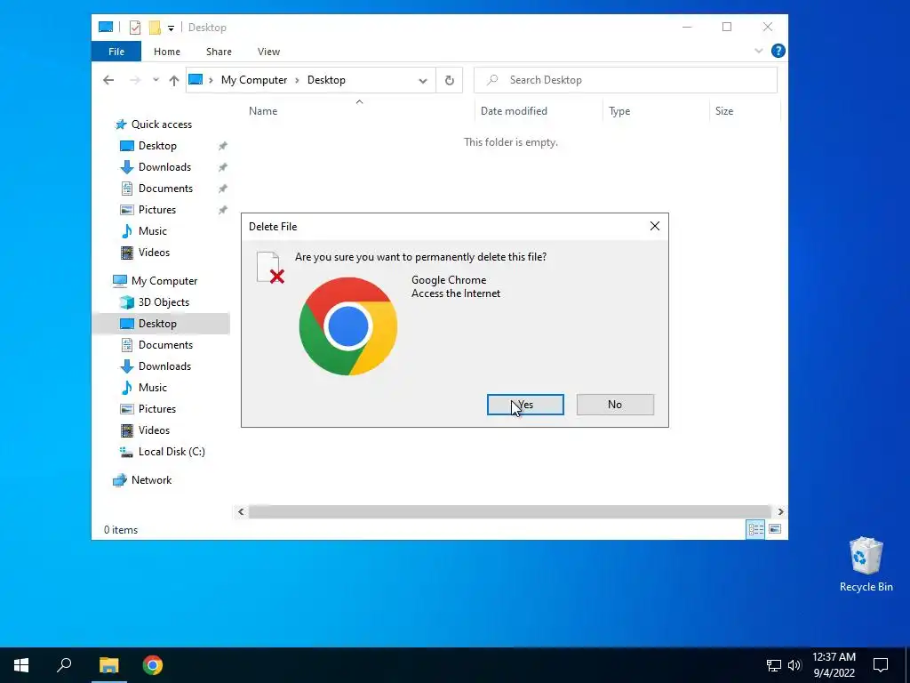Open the Windows Start menu
This screenshot has width=910, height=683.
(x=21, y=665)
